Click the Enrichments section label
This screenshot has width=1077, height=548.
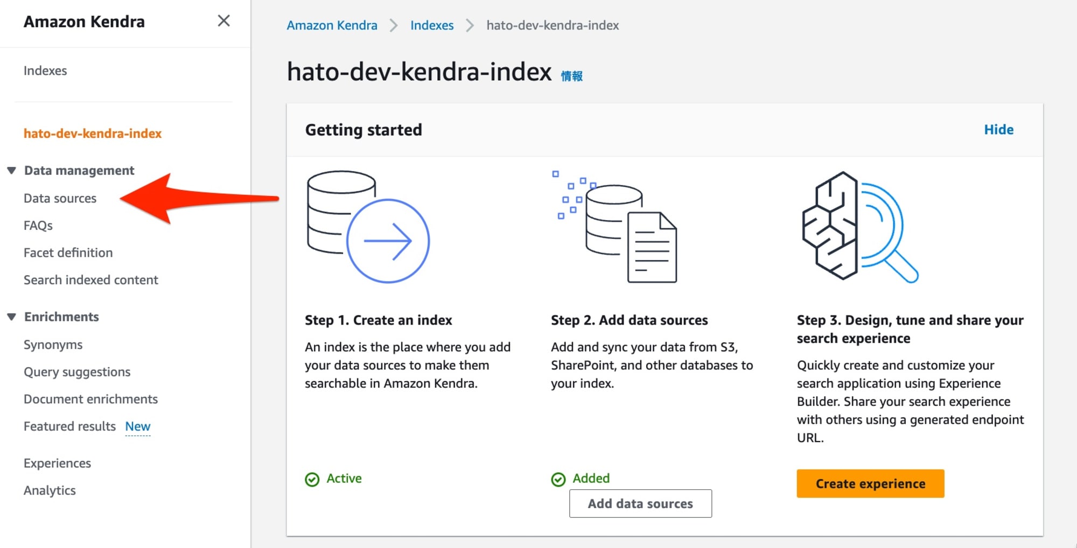tap(61, 317)
